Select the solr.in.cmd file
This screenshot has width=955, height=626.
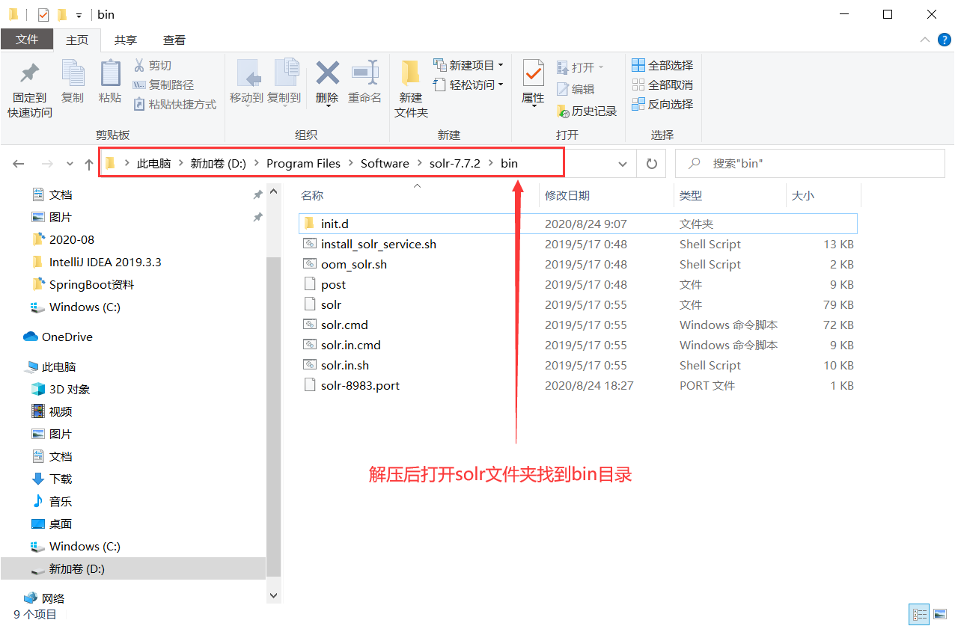[578, 345]
